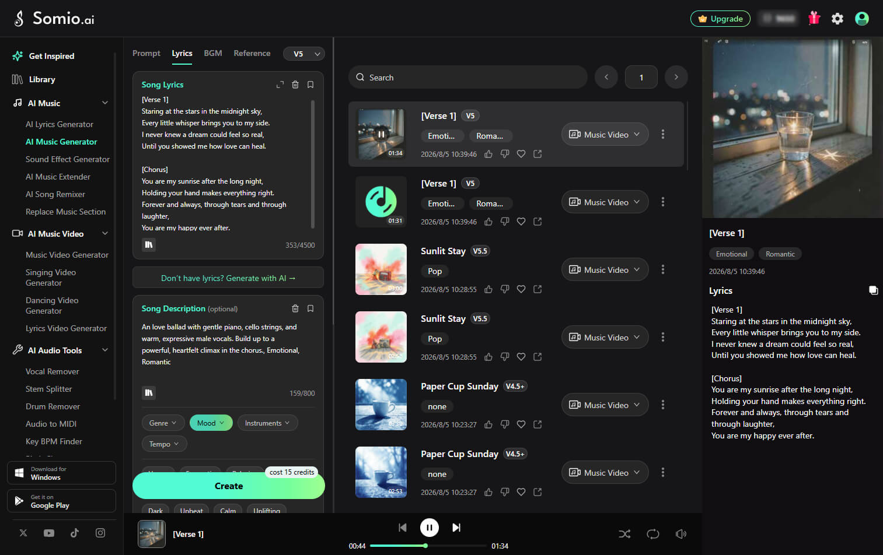Open the Instruments dropdown
This screenshot has width=883, height=555.
[267, 423]
